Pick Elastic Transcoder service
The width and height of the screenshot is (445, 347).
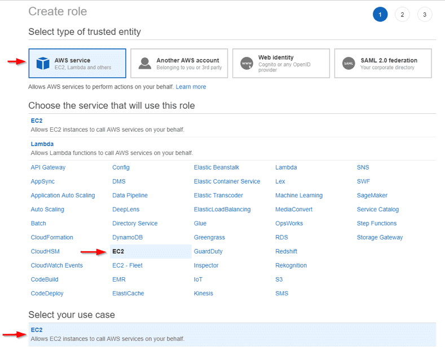coord(218,195)
